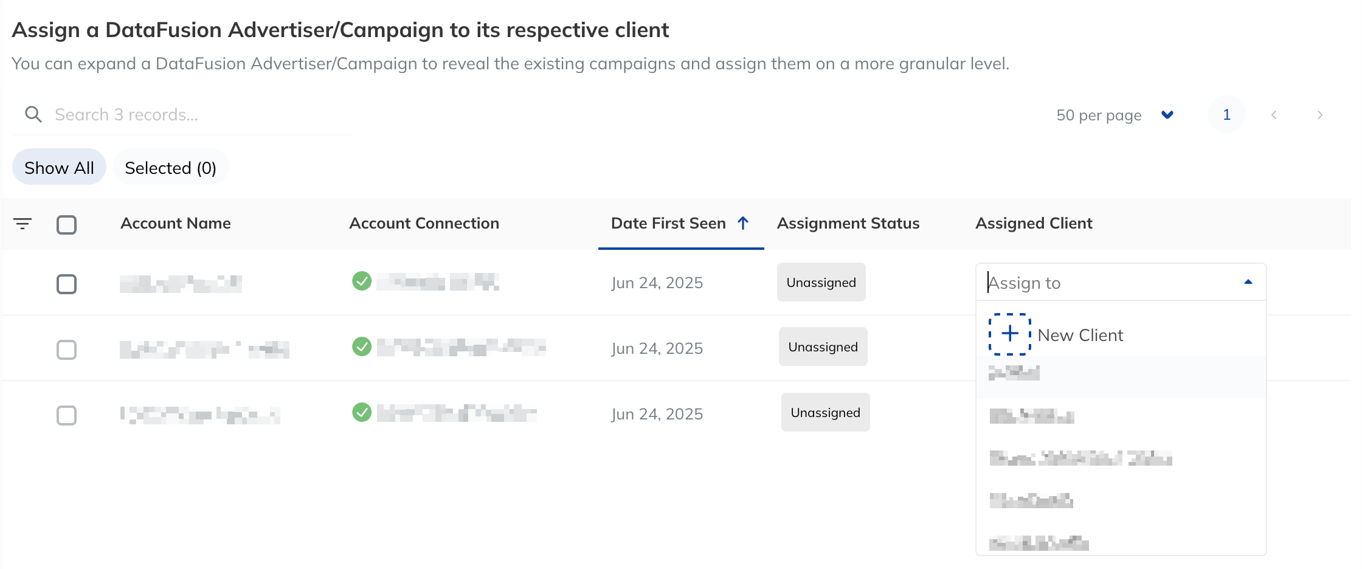Viewport: 1362px width, 569px height.
Task: Select the fourth blurred client option
Action: point(1121,501)
